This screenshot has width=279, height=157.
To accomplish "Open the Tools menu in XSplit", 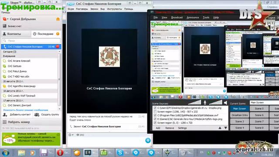I will click(206, 17).
